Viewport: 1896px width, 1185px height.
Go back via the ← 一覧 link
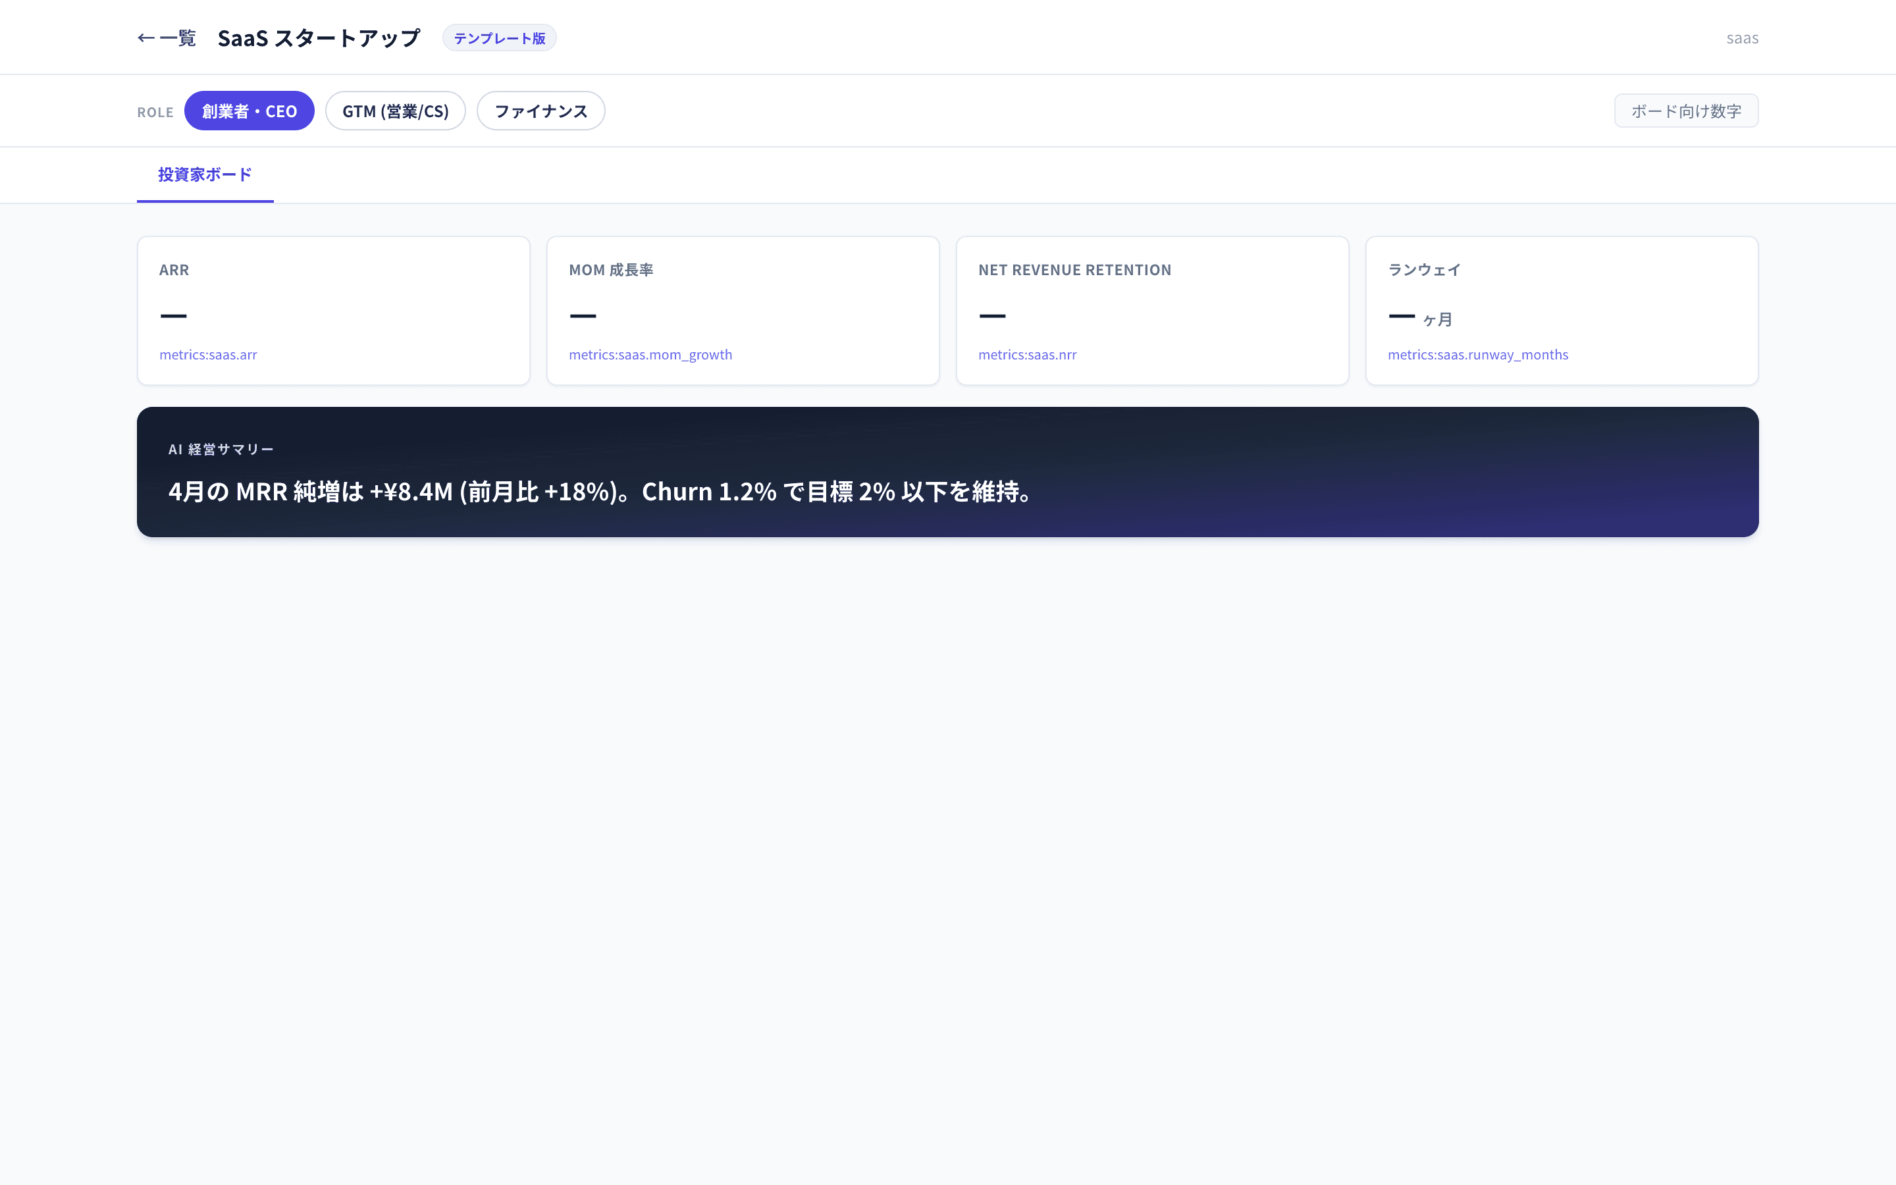pos(166,38)
